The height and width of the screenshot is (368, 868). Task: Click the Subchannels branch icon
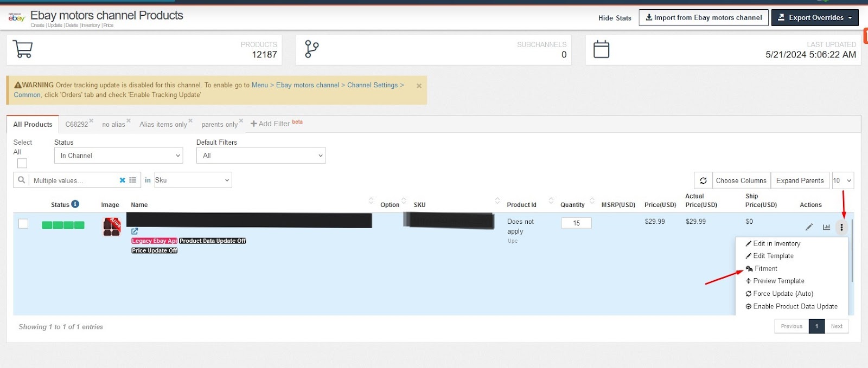(x=311, y=49)
